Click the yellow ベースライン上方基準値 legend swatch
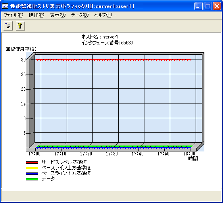Screen dimensions: 223x203 click(x=32, y=168)
